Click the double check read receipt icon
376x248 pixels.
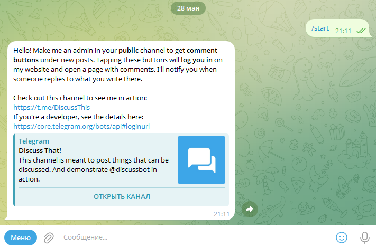tap(361, 31)
